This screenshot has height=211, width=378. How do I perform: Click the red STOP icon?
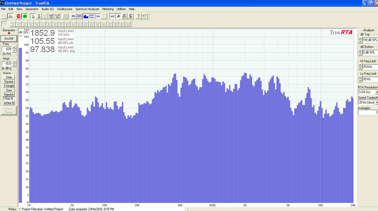[19, 16]
